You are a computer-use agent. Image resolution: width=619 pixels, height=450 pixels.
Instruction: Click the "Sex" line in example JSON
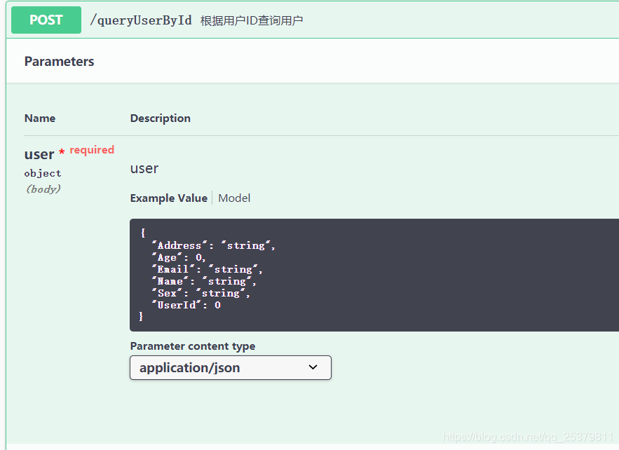point(201,293)
